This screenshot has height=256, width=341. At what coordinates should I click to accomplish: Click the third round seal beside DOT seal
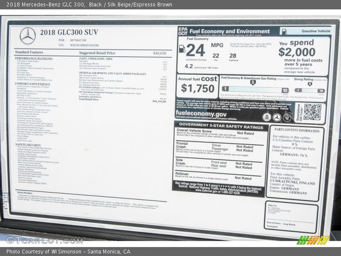coord(287,118)
